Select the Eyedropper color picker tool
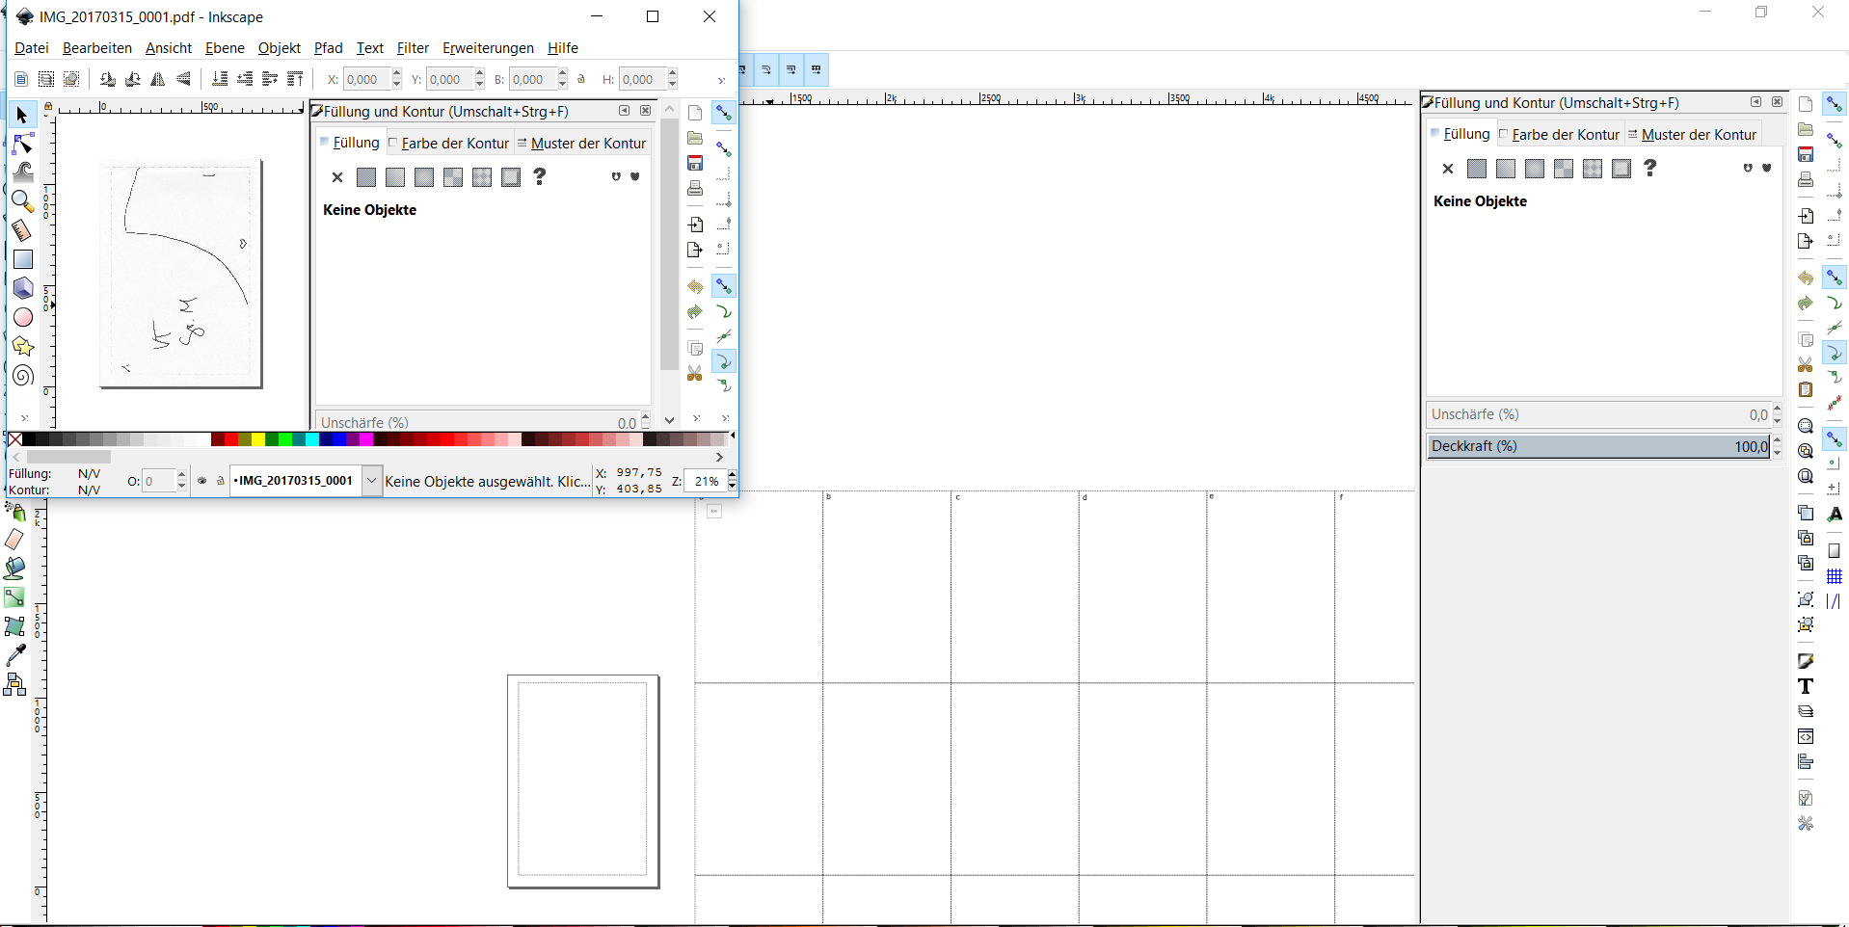Screen dimensions: 1849x927 [15, 655]
